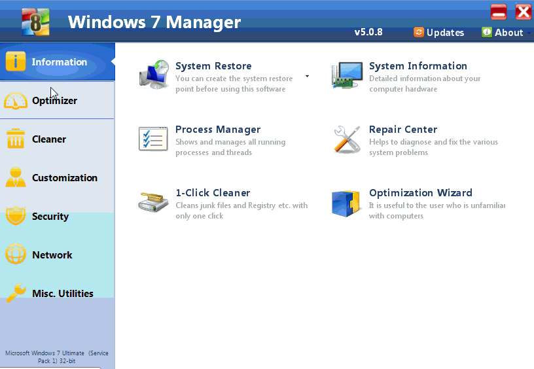Click the Cleaner trash bin icon

[16, 139]
